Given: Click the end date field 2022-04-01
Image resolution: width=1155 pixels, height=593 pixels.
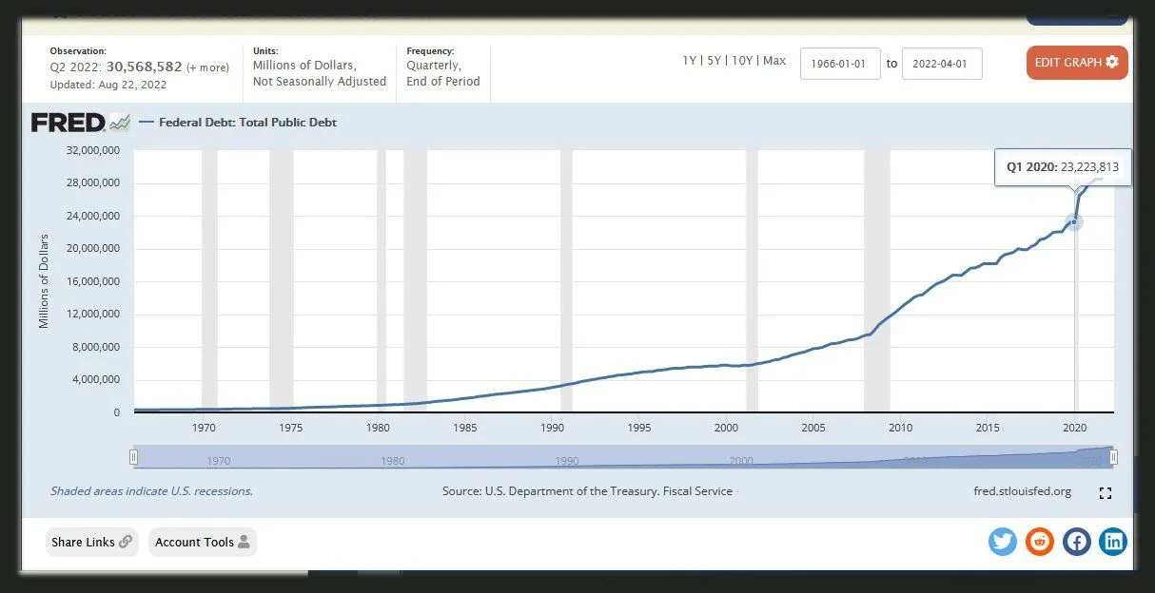Looking at the screenshot, I should click(x=942, y=64).
